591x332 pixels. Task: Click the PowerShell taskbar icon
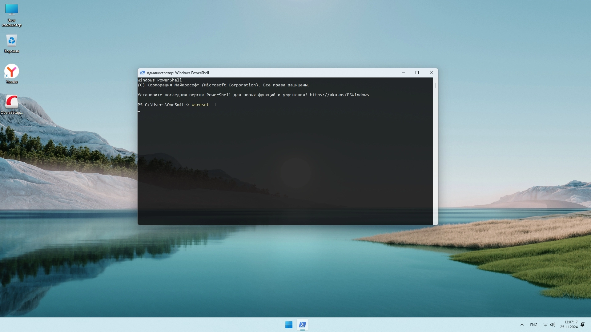303,325
